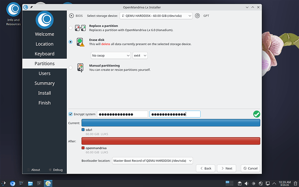Click the Back button
The image size is (299, 187).
(x=205, y=168)
